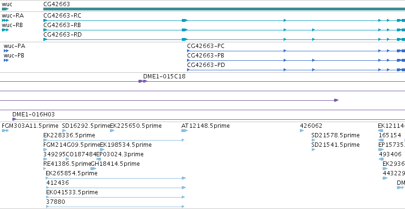Select the purple clone end arrow glyph

pos(336,100)
